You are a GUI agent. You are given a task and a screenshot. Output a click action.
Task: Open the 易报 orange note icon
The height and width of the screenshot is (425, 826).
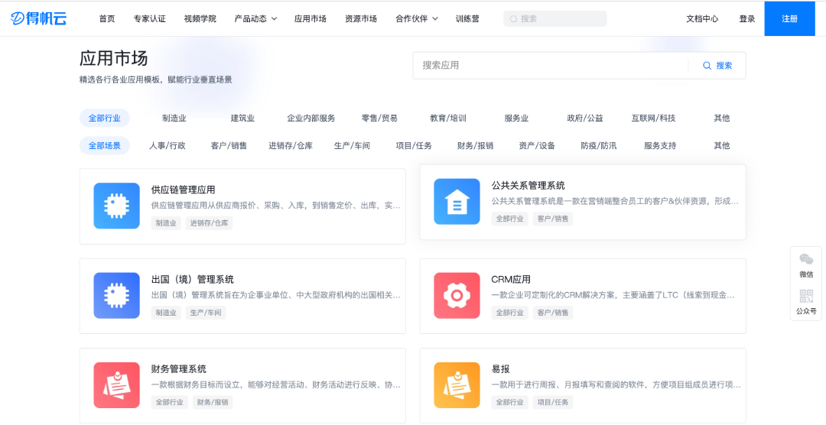(x=457, y=385)
